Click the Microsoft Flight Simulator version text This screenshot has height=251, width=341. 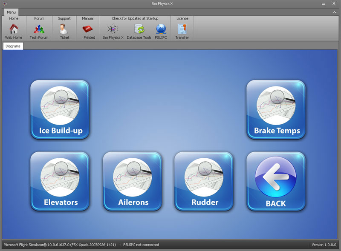pyautogui.click(x=60, y=245)
